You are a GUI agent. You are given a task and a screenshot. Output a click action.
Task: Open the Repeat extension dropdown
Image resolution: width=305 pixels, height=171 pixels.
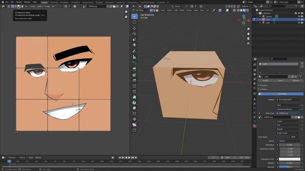[x=288, y=129]
